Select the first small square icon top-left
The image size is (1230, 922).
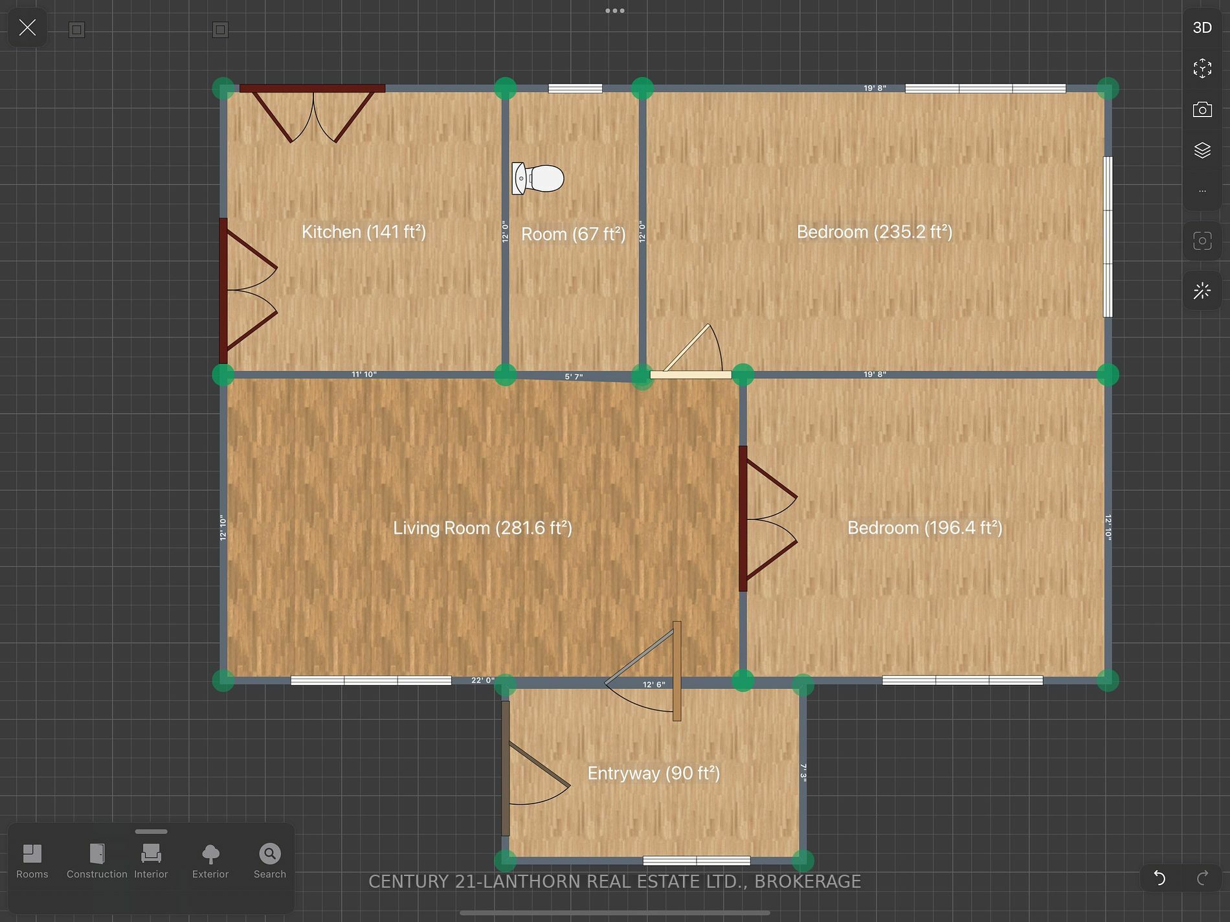[76, 30]
